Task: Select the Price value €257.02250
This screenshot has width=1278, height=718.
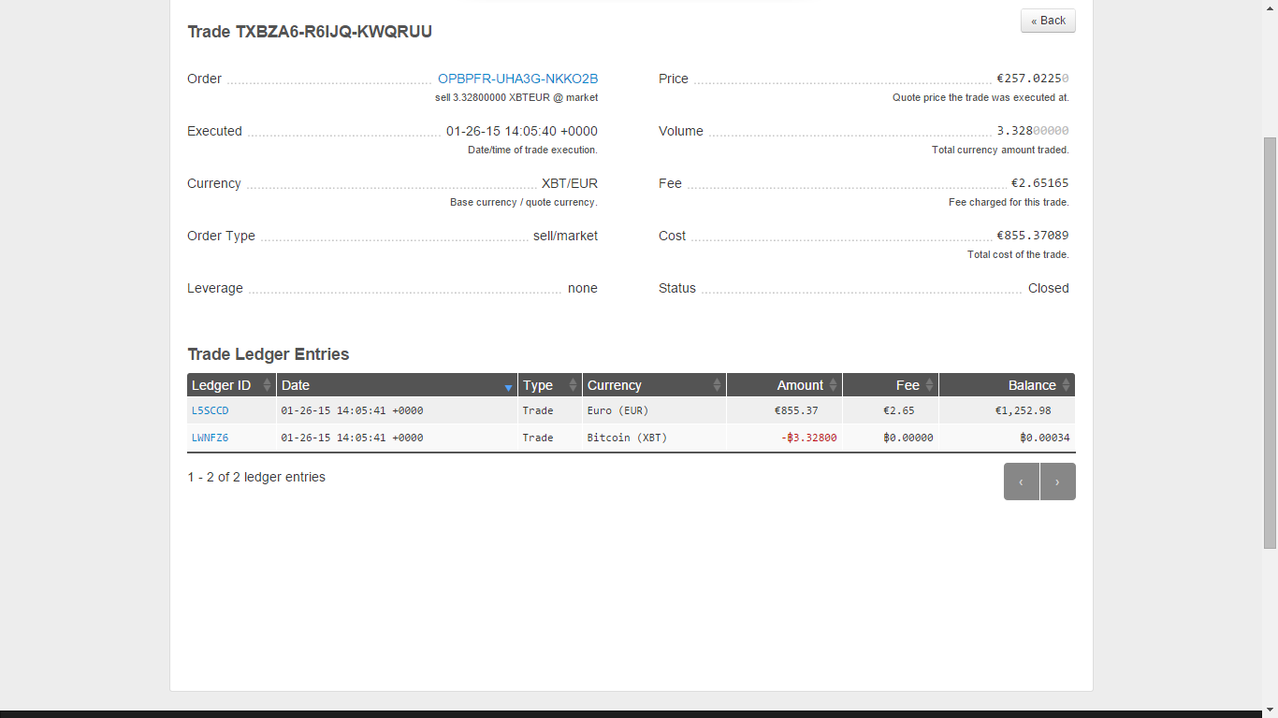Action: [1033, 79]
